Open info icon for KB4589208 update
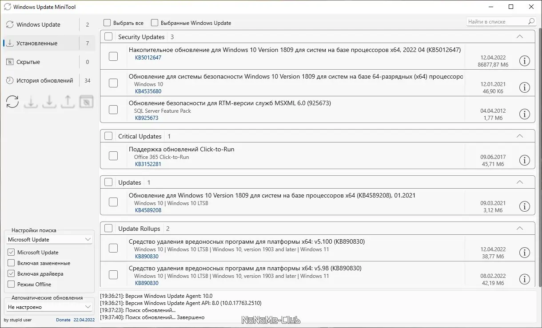 [524, 206]
